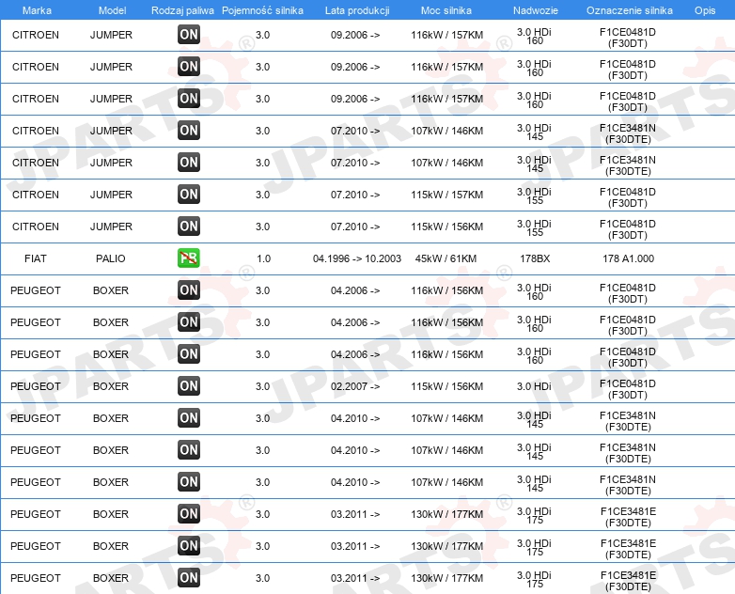Viewport: 735px width, 594px height.
Task: Select the PALIO model cell
Action: [x=111, y=258]
